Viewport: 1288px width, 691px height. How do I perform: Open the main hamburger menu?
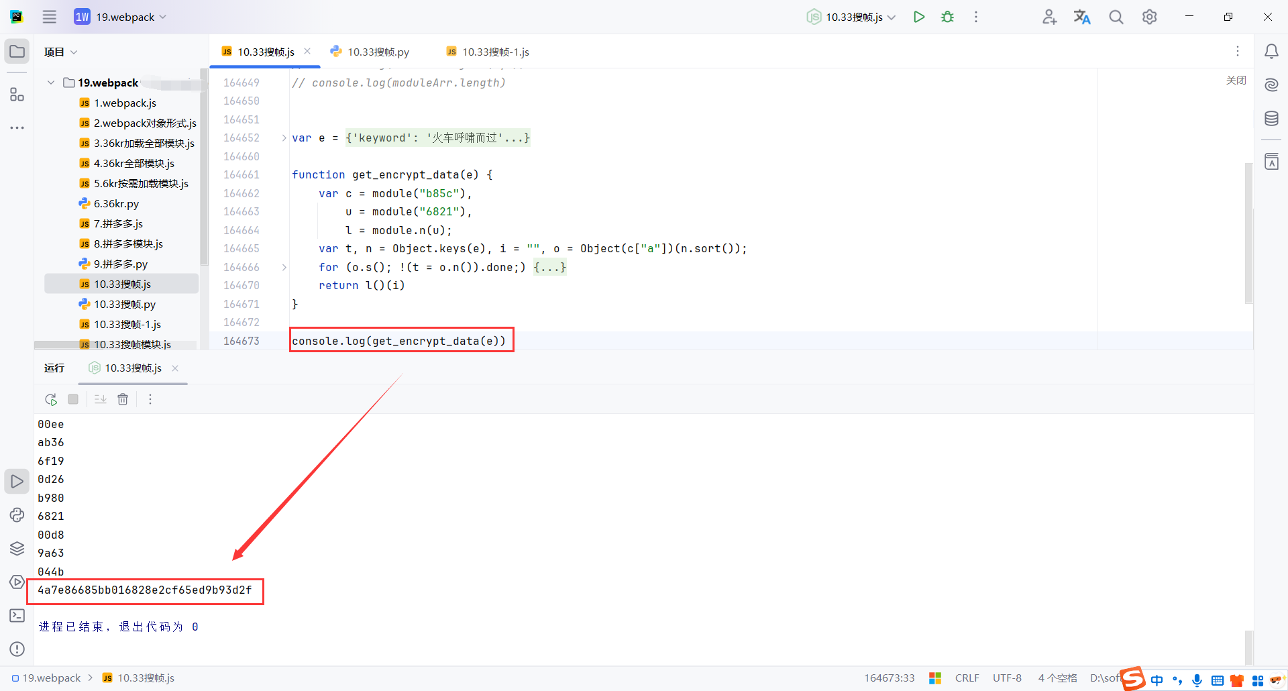(49, 17)
